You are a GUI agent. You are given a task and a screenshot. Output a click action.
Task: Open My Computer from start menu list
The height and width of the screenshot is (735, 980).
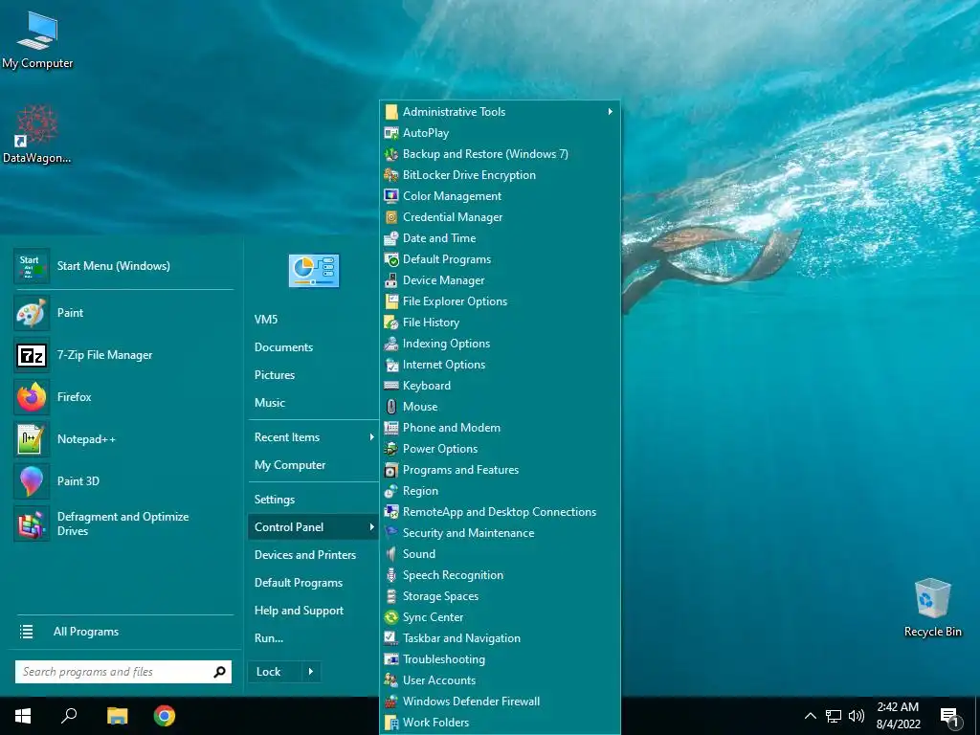[x=314, y=465]
